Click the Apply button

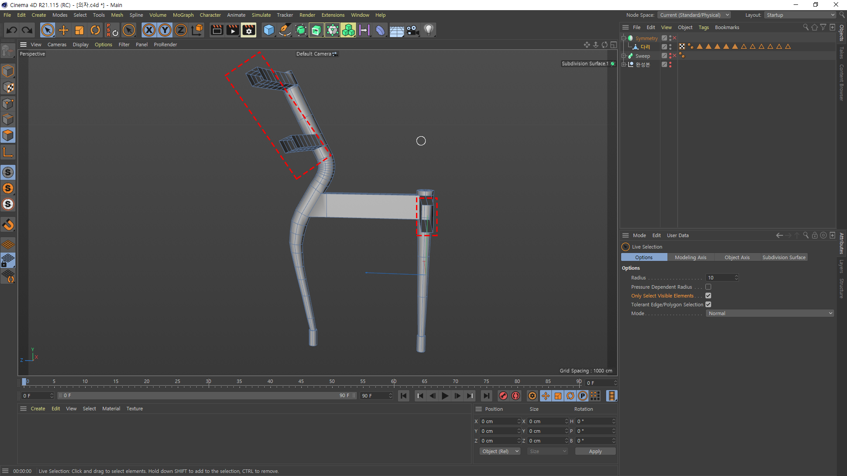[x=595, y=451]
